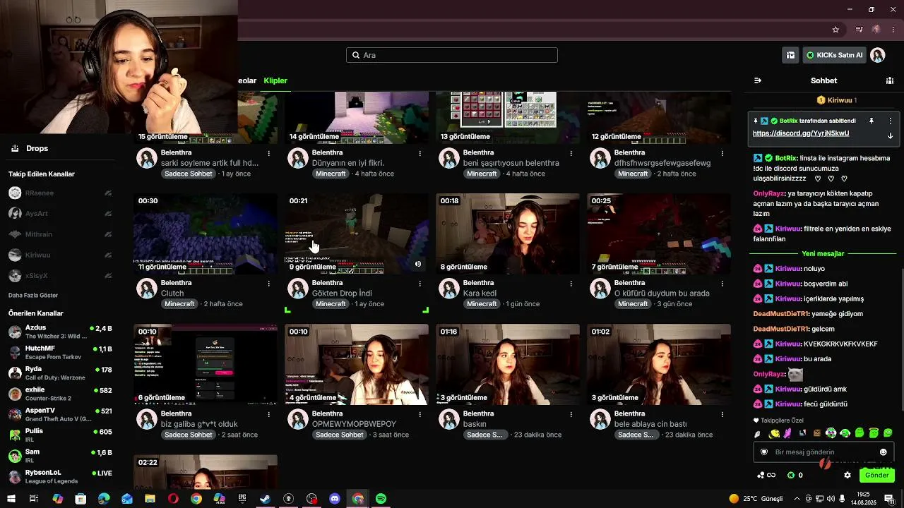The image size is (904, 508).
Task: Open the recommended channel AspenTV
Action: [x=61, y=414]
